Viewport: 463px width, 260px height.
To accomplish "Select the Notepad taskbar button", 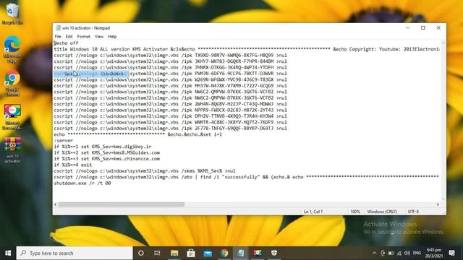I will 241,253.
